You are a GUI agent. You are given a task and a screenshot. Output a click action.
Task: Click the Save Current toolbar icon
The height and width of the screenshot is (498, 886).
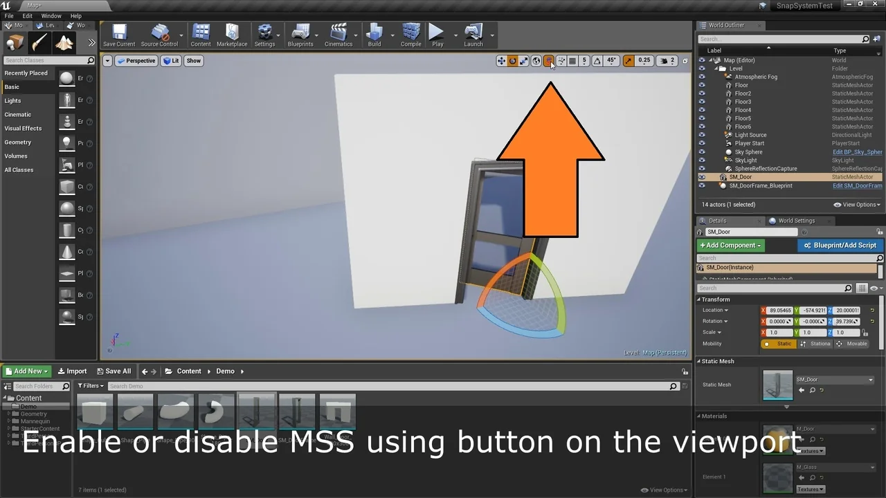(x=119, y=35)
